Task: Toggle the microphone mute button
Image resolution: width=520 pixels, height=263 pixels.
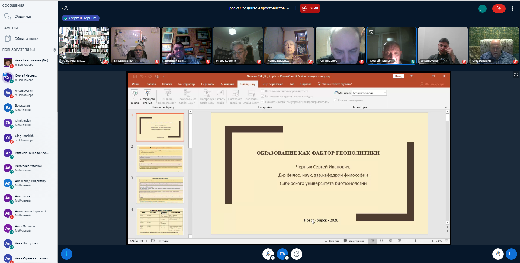Action: point(268,254)
